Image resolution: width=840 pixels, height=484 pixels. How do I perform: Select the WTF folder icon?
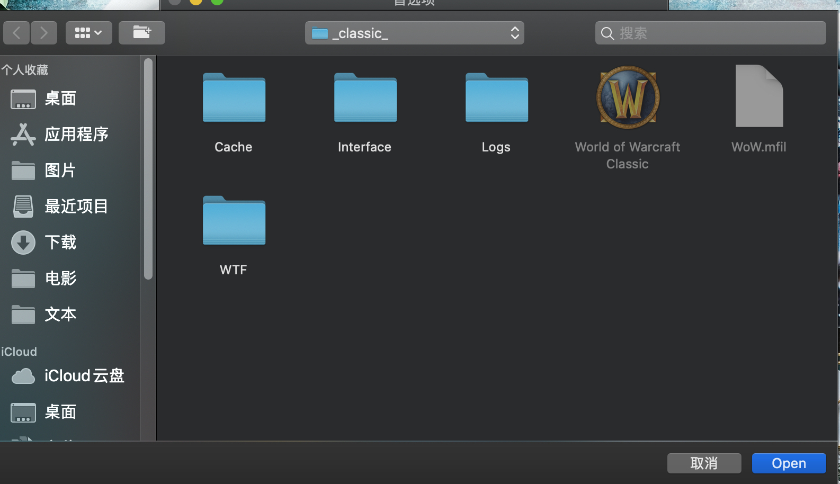point(234,220)
